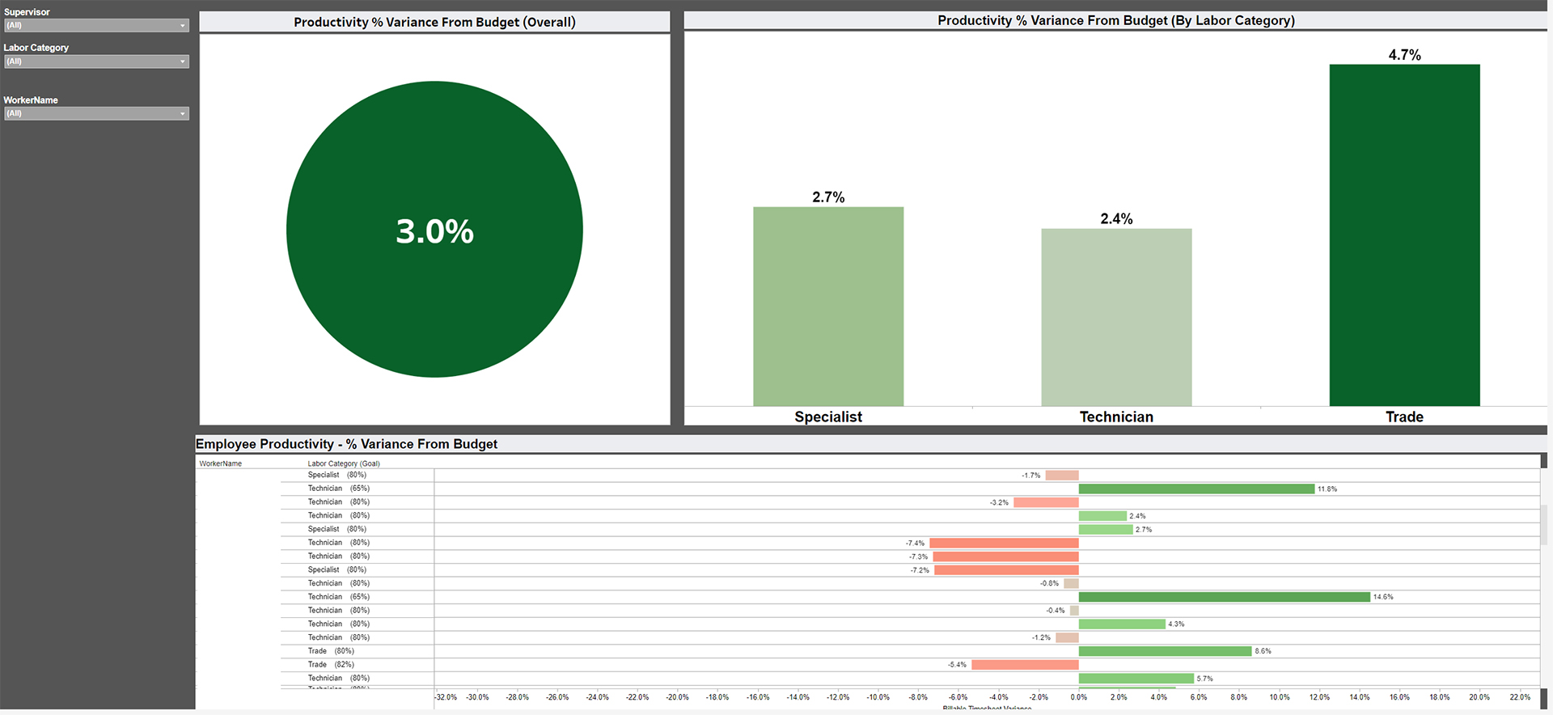Open the WorkerName filter dropdown

(95, 114)
